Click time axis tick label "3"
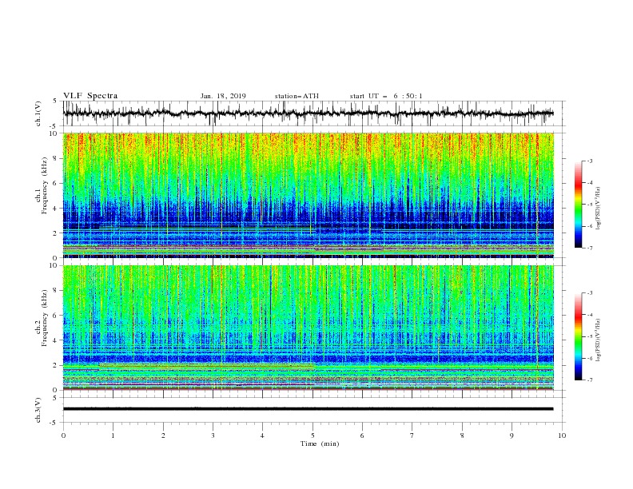 [213, 435]
